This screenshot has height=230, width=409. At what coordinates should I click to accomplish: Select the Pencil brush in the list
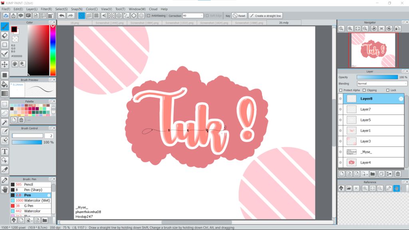pos(30,184)
